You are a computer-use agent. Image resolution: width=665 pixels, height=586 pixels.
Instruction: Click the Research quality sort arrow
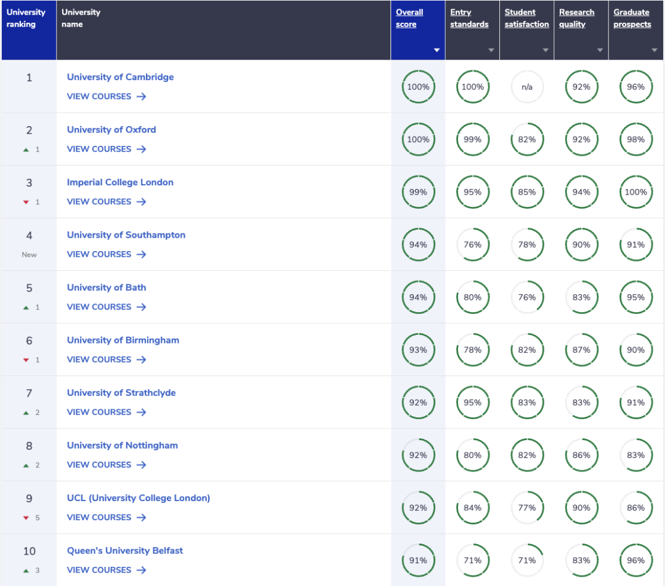pyautogui.click(x=600, y=50)
